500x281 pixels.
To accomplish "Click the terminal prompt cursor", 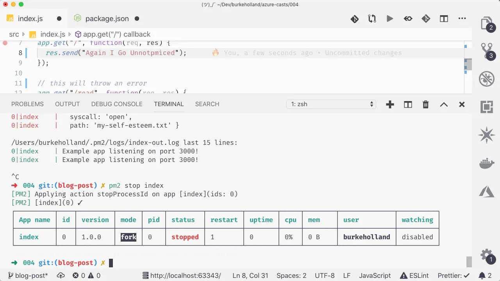I will [111, 263].
